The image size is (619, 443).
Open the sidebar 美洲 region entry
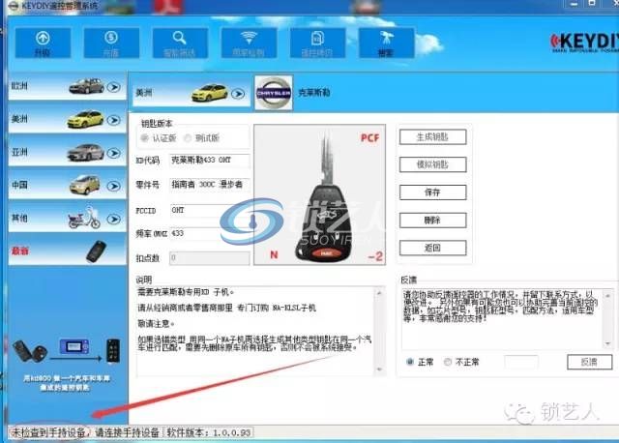(x=67, y=119)
